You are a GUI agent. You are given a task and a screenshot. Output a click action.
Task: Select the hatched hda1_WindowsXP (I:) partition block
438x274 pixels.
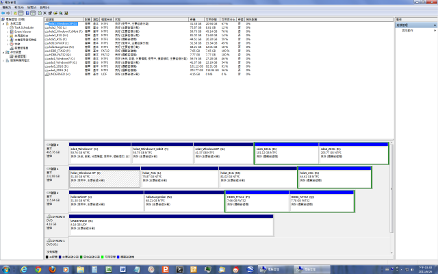pos(105,179)
